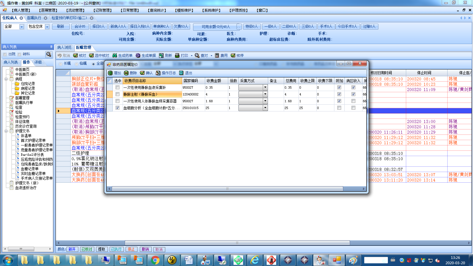Open 检查 in the left tree
The width and height of the screenshot is (473, 266).
[19, 107]
